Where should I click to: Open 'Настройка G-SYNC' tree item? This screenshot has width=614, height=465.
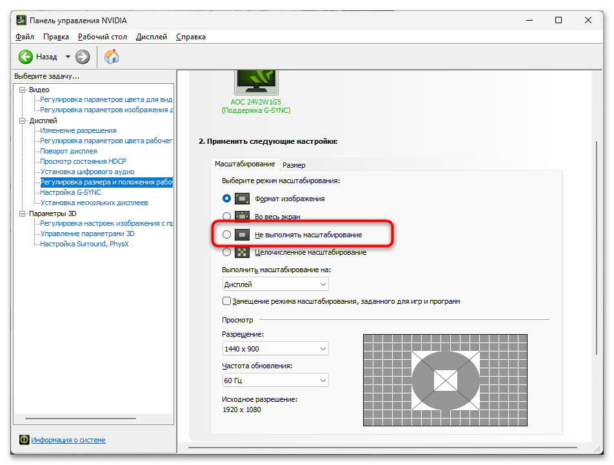pyautogui.click(x=70, y=192)
